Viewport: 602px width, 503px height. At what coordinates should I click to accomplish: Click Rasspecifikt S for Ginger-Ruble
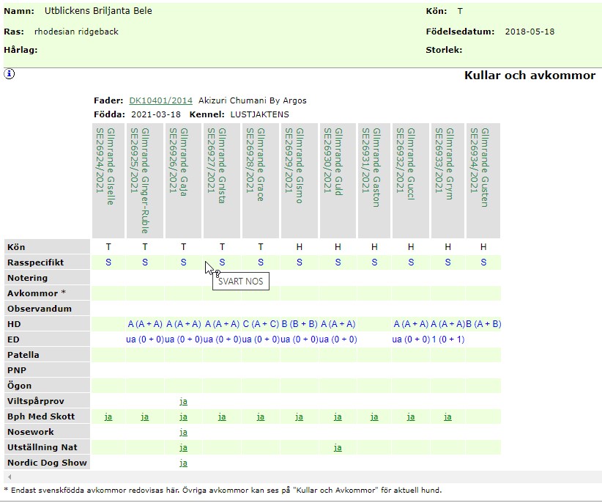coord(145,262)
